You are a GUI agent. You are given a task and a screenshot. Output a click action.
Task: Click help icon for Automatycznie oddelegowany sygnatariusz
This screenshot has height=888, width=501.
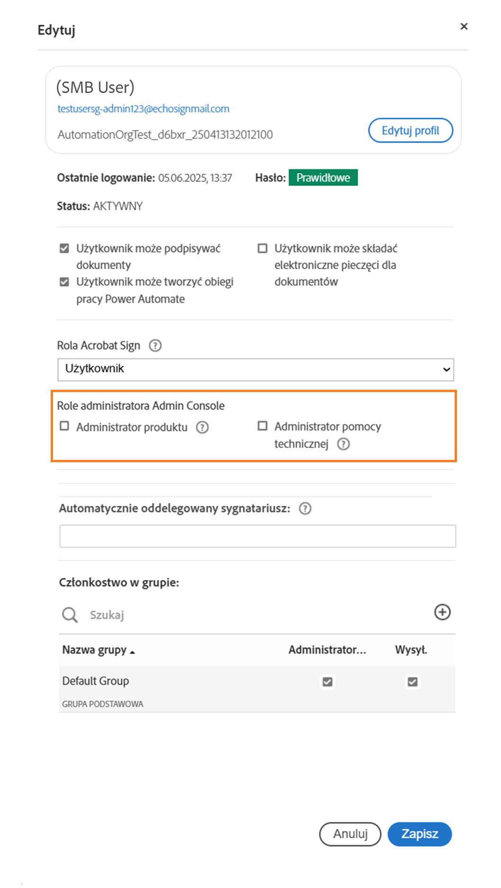click(305, 509)
